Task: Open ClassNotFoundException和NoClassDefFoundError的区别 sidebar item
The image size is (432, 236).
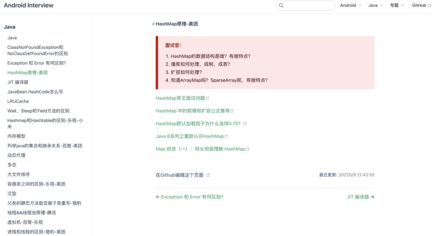Action: [37, 50]
